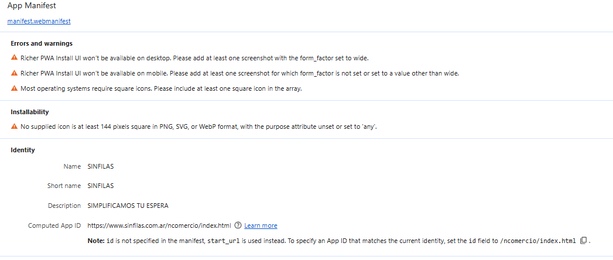
Task: Click the note about id not specified
Action: click(333, 241)
